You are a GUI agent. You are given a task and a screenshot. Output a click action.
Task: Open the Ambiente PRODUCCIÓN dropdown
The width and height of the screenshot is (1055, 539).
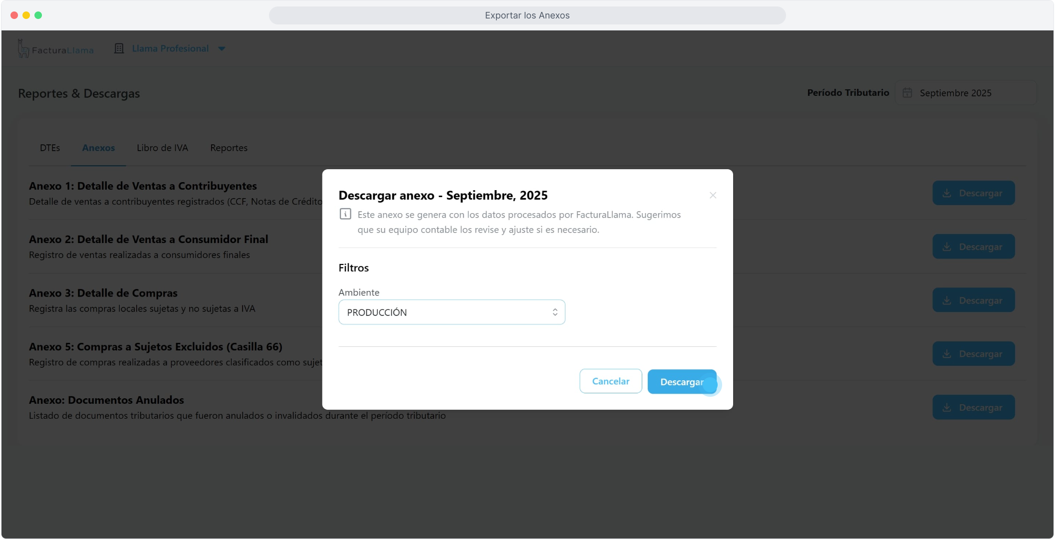coord(451,312)
